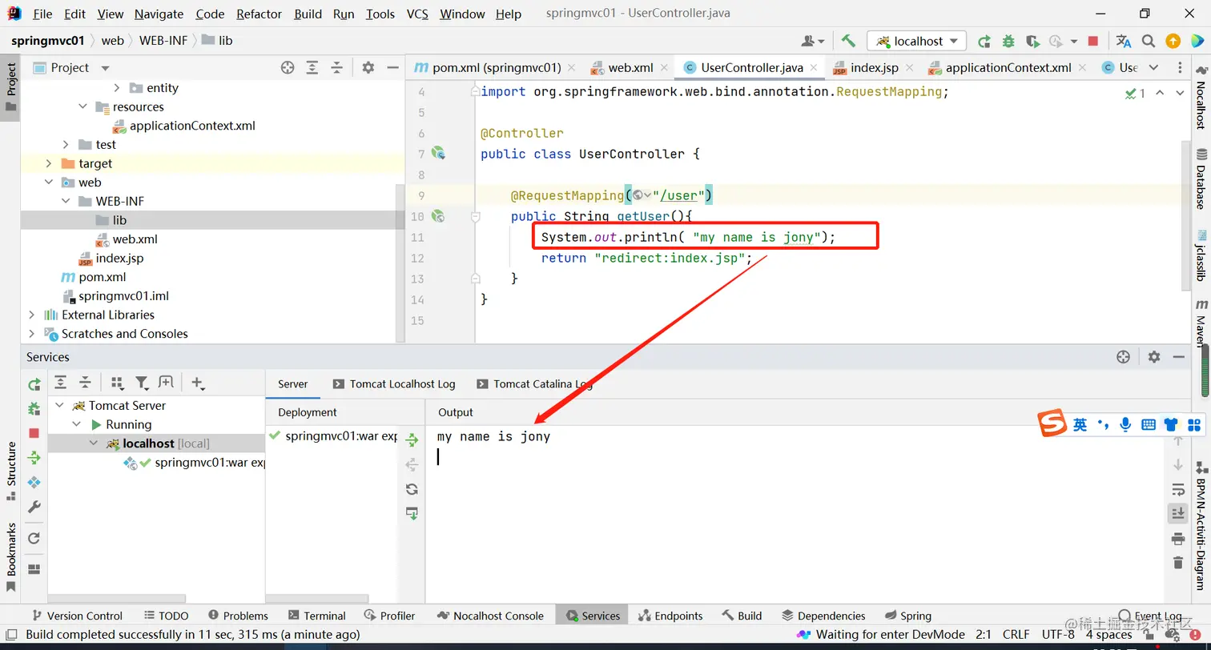Collapse Tomcat Server node in Services
This screenshot has width=1211, height=650.
[59, 406]
